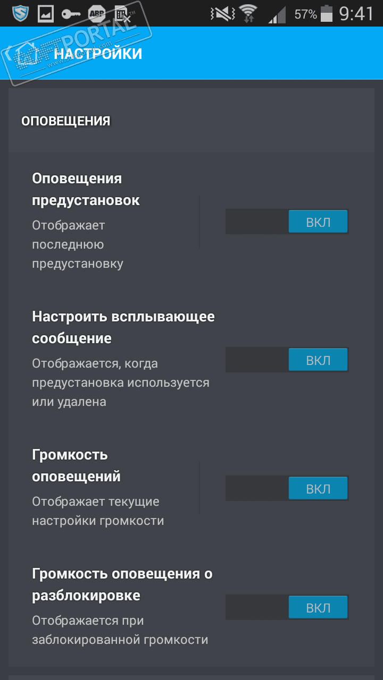Toggle the Настроить всплывающее сообщение switch

[287, 360]
